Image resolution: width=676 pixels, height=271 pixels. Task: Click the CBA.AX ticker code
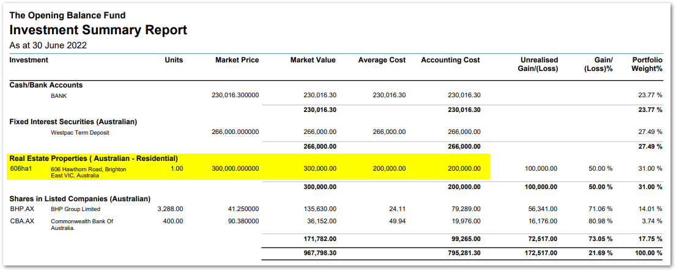click(x=21, y=221)
